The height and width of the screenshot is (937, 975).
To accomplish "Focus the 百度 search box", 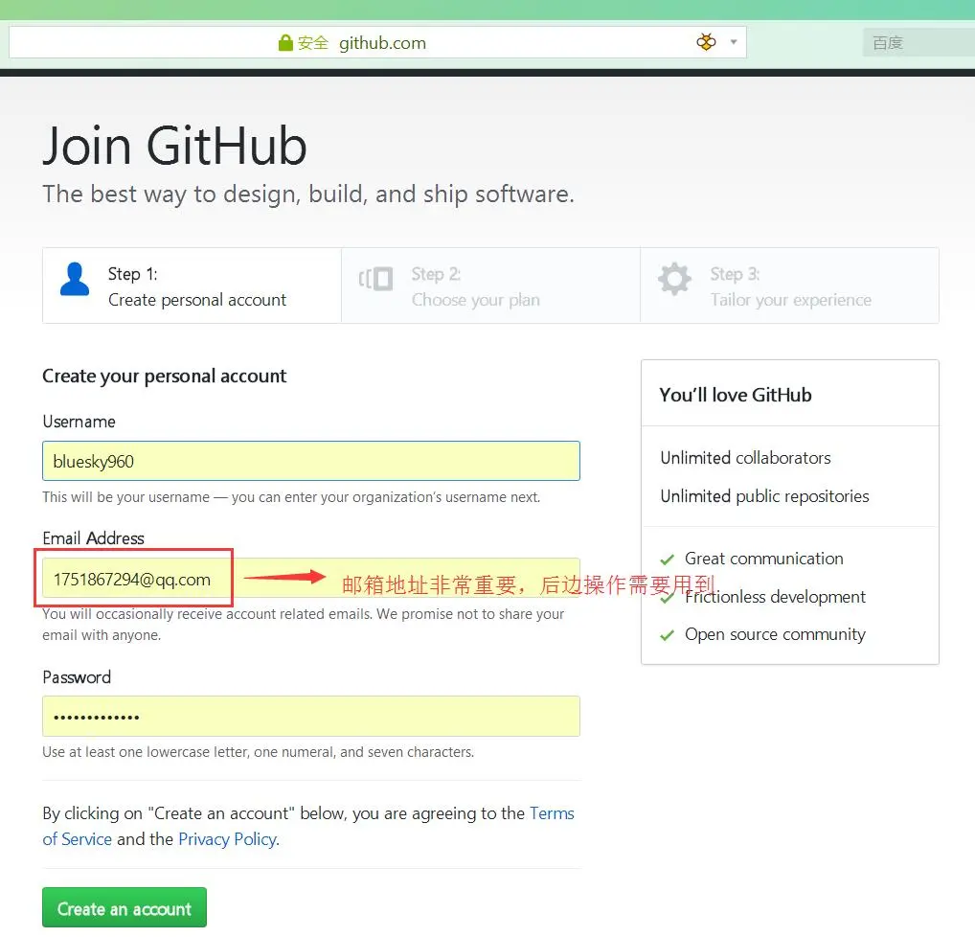I will point(918,42).
